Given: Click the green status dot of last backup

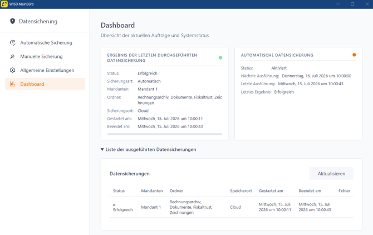Looking at the screenshot, I should pyautogui.click(x=220, y=57).
